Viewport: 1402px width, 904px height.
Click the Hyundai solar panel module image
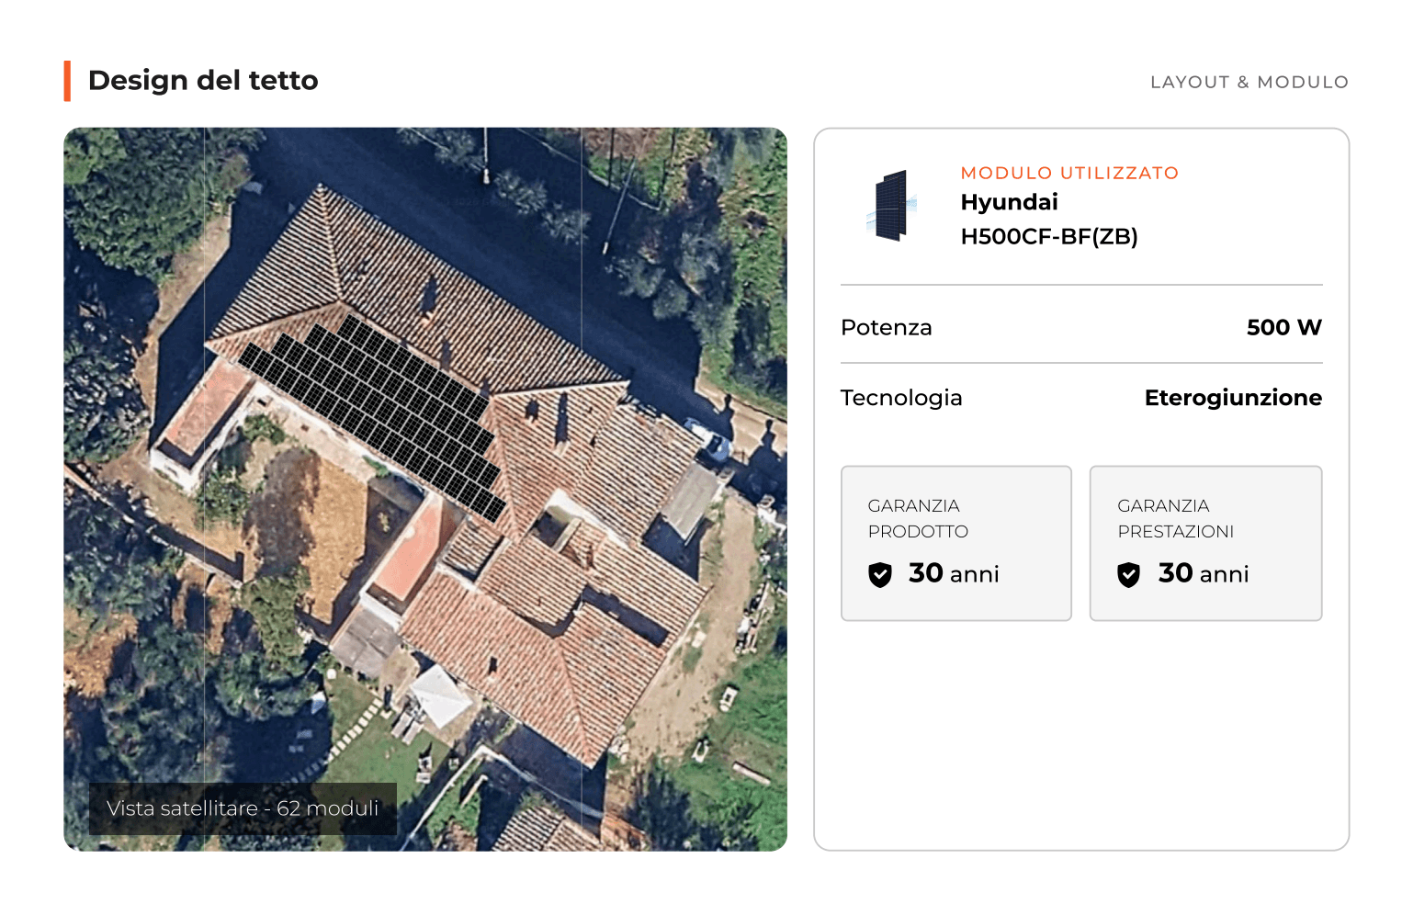[x=892, y=206]
